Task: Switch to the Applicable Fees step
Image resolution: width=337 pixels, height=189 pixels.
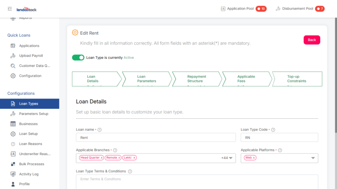Action: click(x=246, y=79)
